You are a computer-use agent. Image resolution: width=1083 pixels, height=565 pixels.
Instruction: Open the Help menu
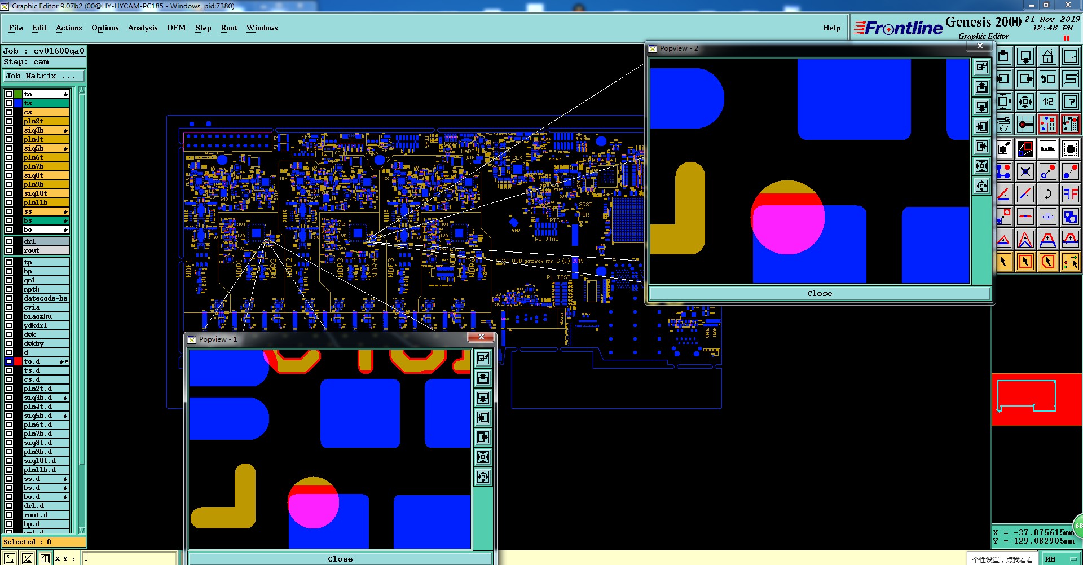pos(832,28)
